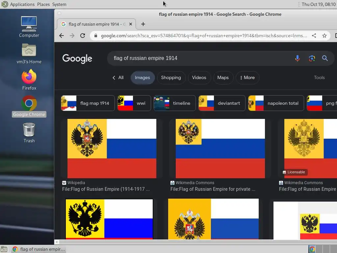This screenshot has width=337, height=253.
Task: Open second-row middle flag with colored eagle
Action: pyautogui.click(x=213, y=219)
